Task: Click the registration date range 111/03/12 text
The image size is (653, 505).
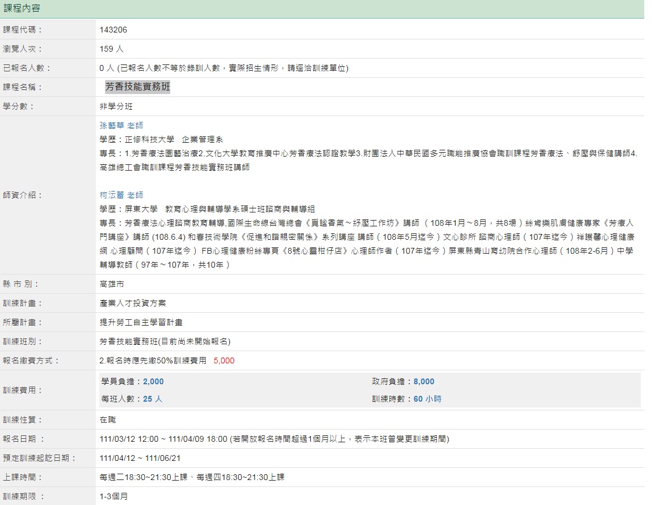Action: coord(163,439)
